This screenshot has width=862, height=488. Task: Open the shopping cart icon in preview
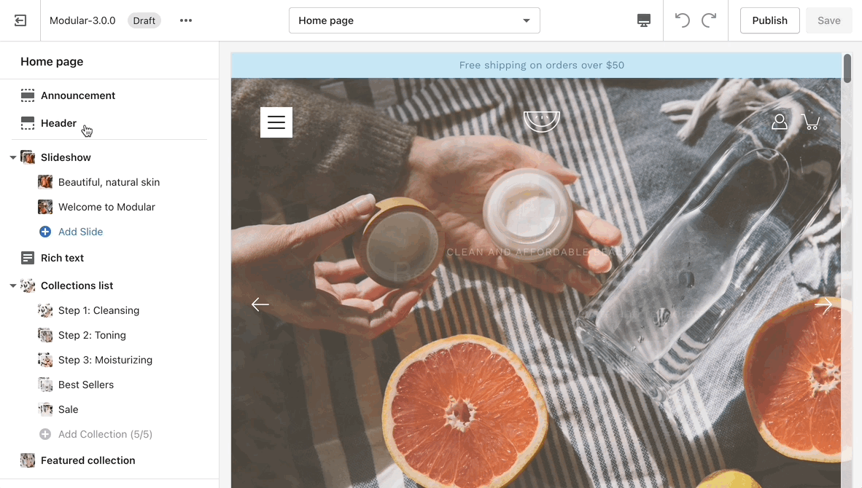[810, 122]
